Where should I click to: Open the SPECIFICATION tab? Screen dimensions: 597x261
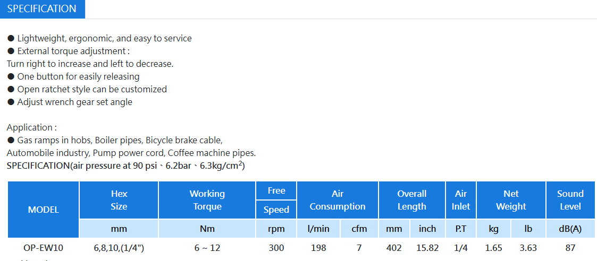point(42,8)
